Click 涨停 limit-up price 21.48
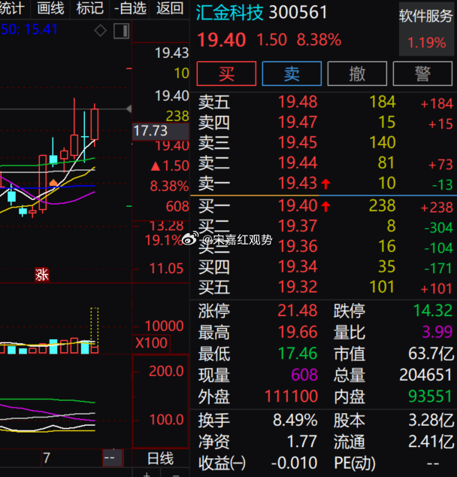This screenshot has height=477, width=457. tap(298, 311)
